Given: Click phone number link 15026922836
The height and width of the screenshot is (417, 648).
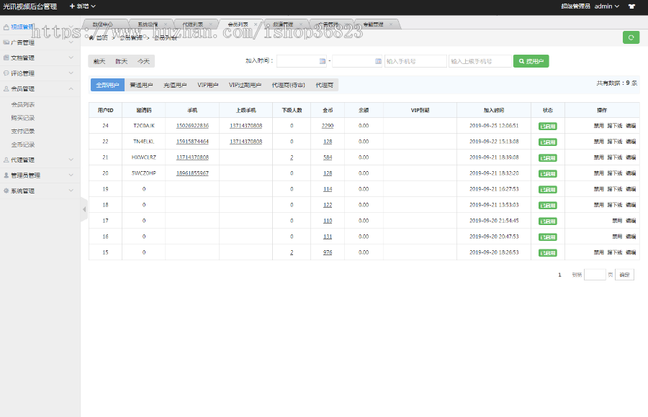Looking at the screenshot, I should [x=192, y=126].
